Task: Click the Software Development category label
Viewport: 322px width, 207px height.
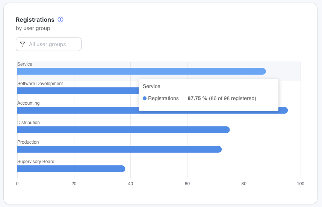Action: 40,84
